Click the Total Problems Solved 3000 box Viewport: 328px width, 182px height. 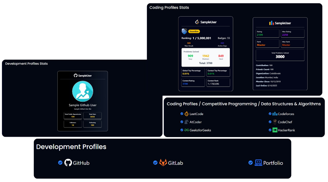(280, 55)
